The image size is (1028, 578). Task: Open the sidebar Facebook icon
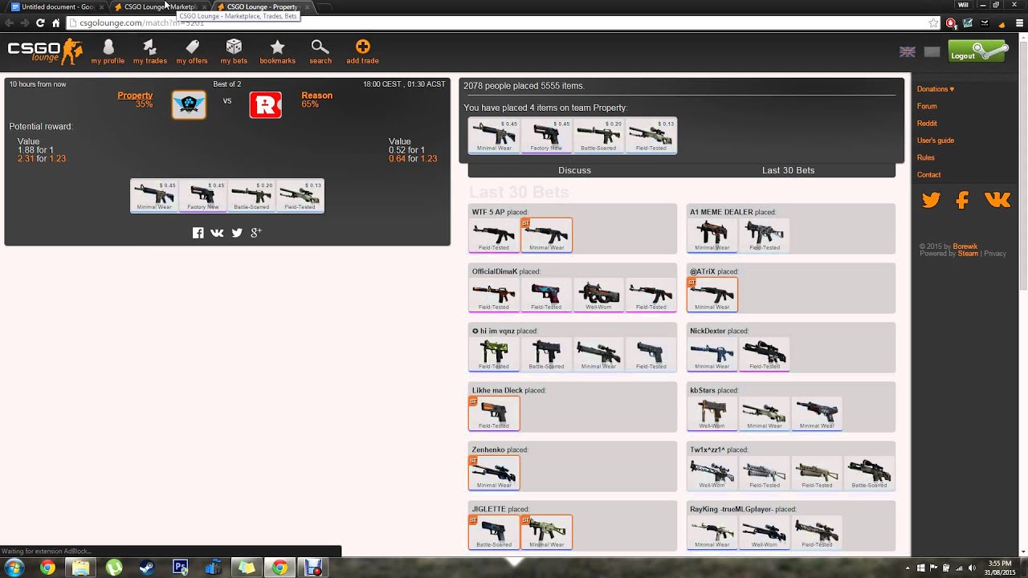point(962,201)
